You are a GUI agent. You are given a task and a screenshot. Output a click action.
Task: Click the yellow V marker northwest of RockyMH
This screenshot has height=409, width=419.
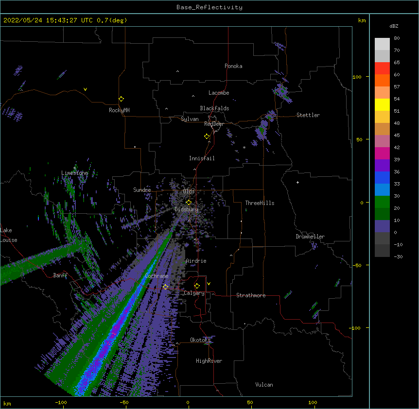tap(85, 89)
